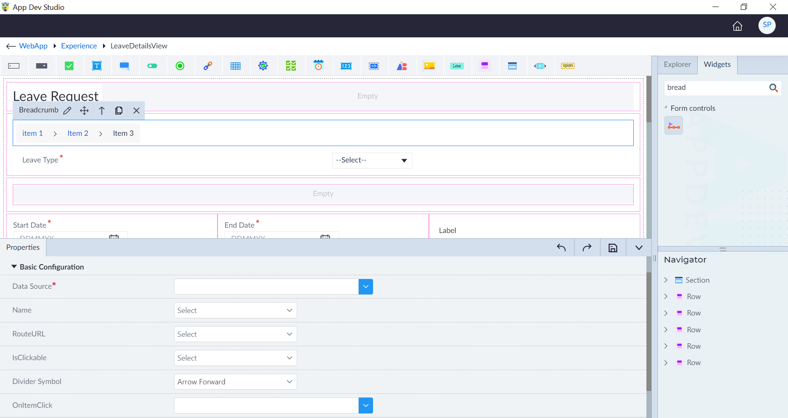The image size is (788, 418).
Task: Select the checkbox group widget icon
Action: point(291,66)
